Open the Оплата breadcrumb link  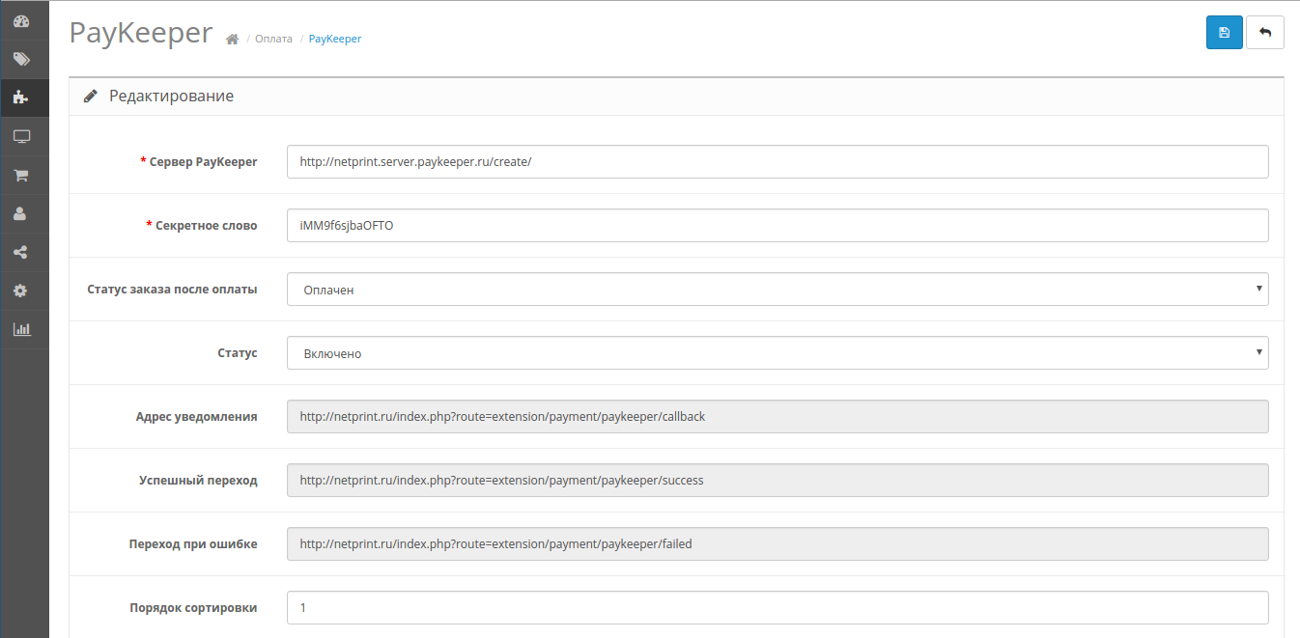tap(273, 40)
